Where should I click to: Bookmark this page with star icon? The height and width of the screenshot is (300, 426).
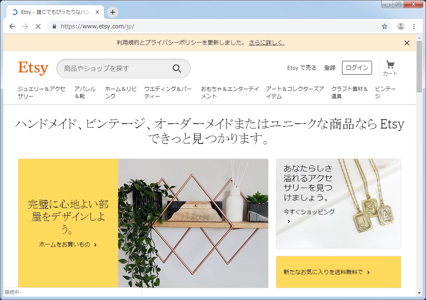(x=384, y=26)
